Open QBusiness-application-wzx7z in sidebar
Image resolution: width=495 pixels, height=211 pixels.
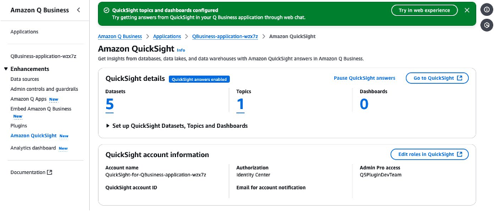click(x=43, y=56)
